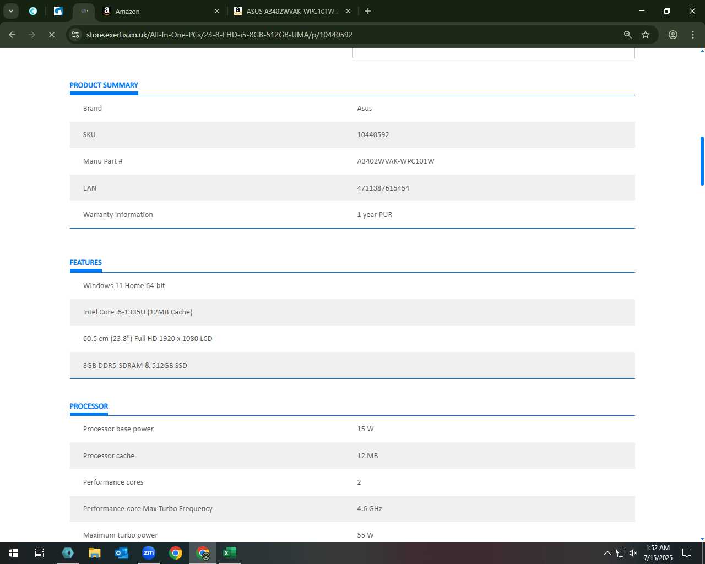Click the 55 W value

point(365,535)
